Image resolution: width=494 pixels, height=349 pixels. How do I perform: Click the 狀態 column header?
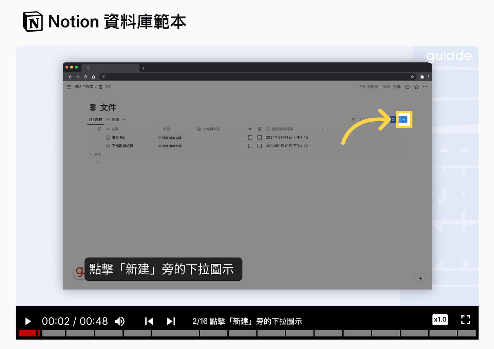pyautogui.click(x=163, y=129)
